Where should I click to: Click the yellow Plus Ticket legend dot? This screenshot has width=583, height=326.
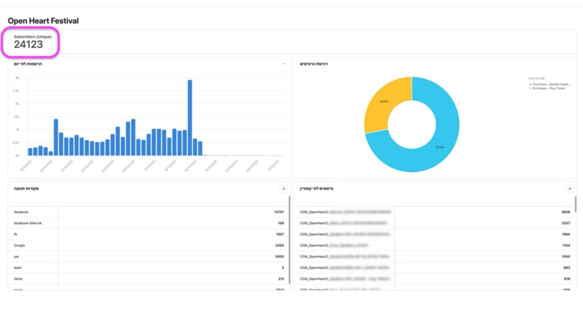tap(530, 89)
